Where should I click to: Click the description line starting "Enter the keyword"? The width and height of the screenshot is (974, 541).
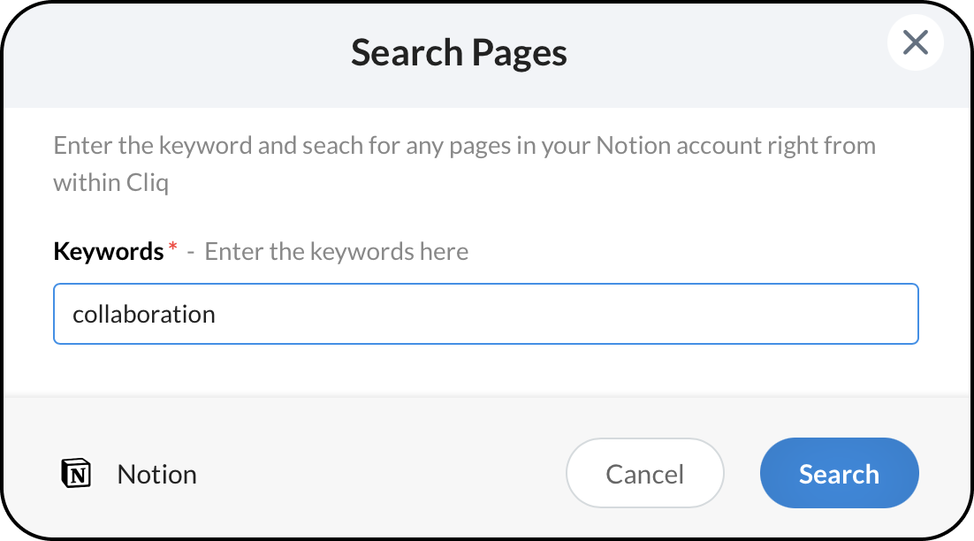click(x=464, y=145)
